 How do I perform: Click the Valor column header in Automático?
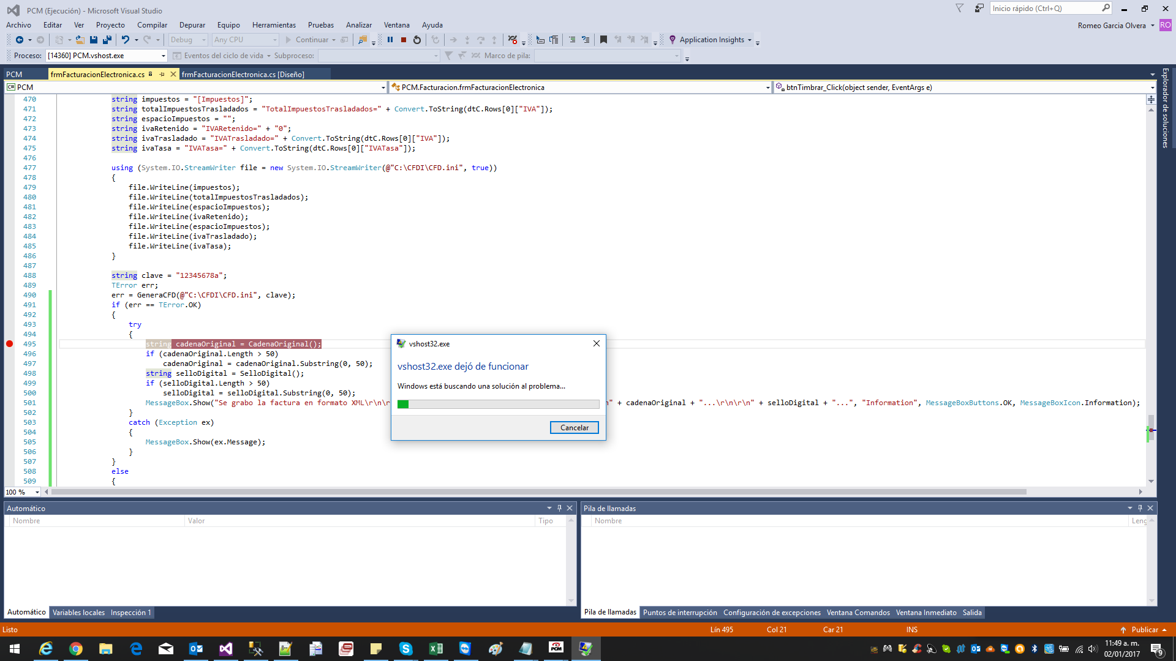click(360, 521)
